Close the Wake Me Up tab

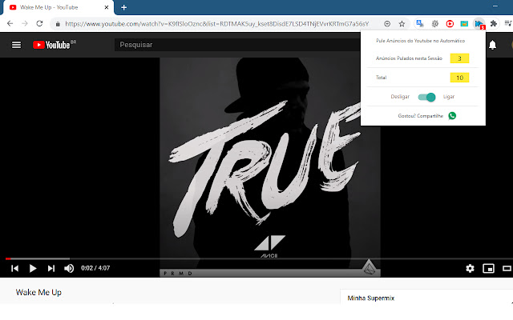pyautogui.click(x=107, y=7)
